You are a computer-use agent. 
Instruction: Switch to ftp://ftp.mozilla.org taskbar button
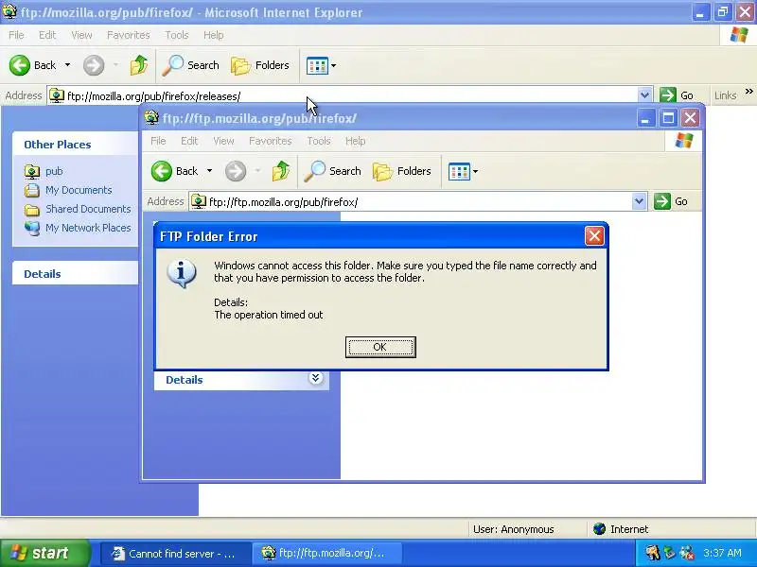tap(327, 554)
